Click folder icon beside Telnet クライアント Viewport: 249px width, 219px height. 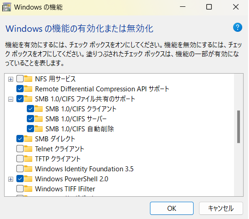click(28, 149)
